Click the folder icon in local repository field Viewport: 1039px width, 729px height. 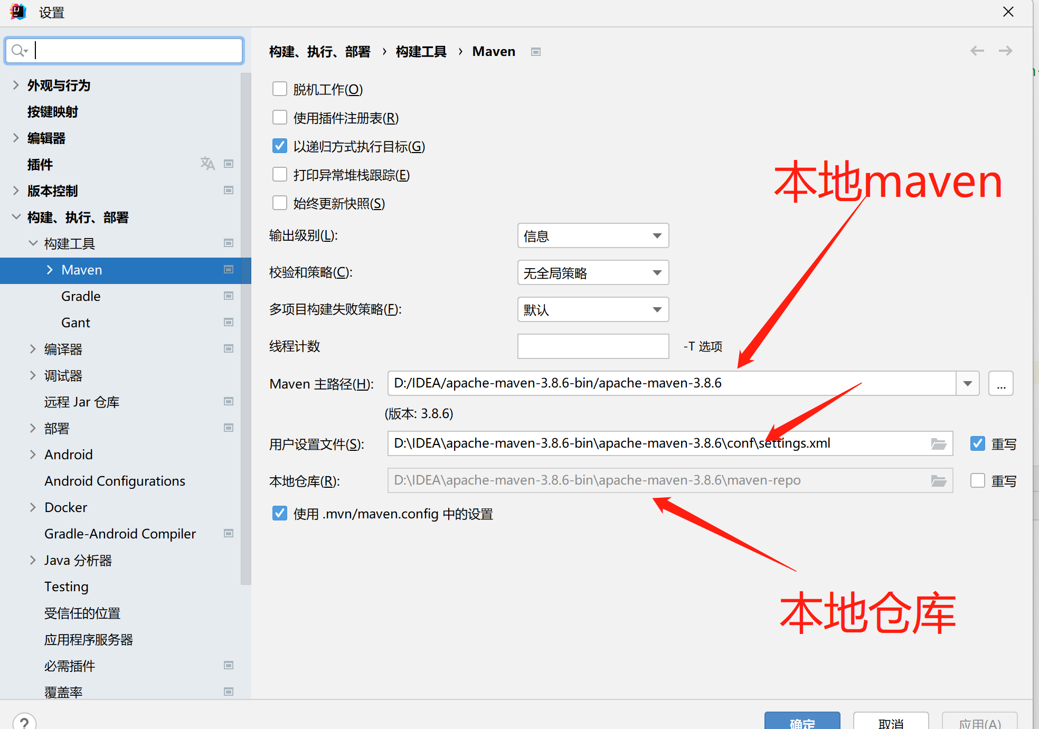[x=938, y=481]
